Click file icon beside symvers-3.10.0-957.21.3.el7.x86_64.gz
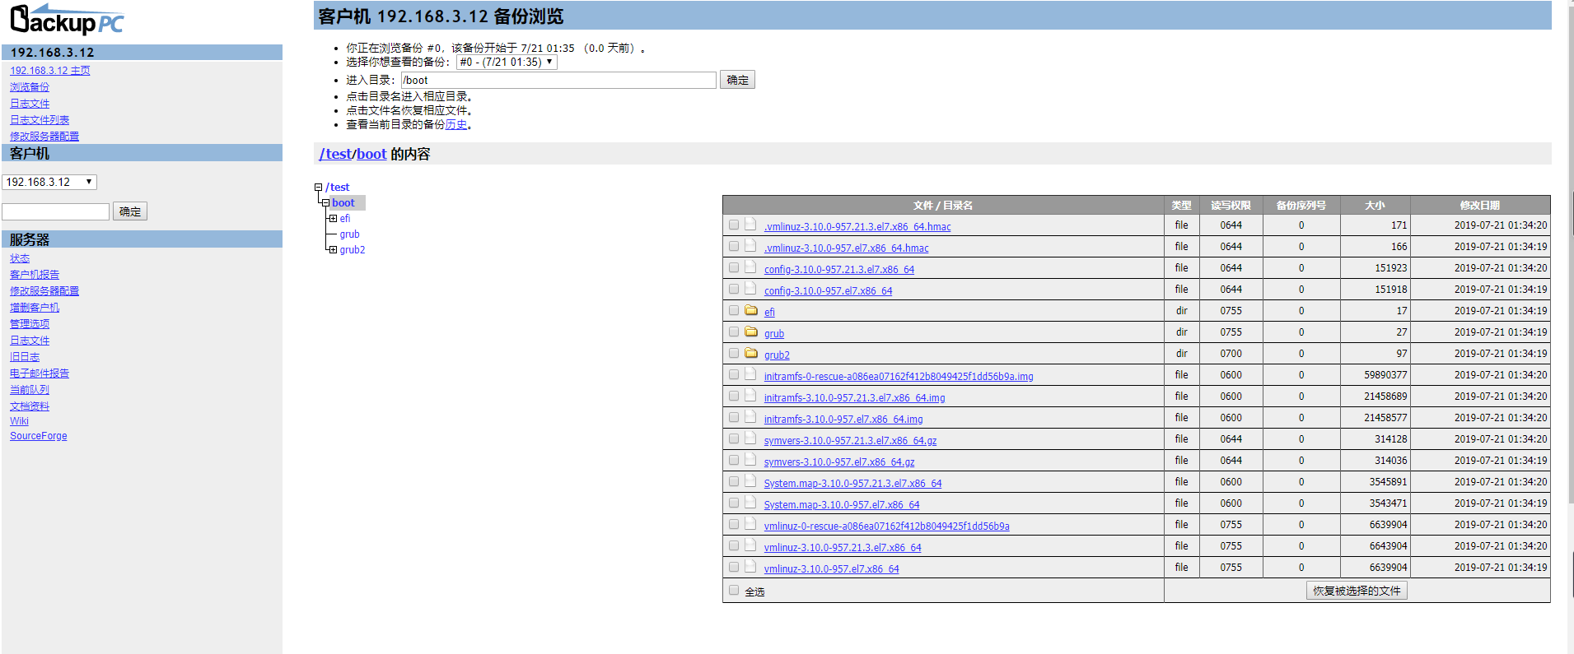Screen dimensions: 1574x654 [750, 438]
